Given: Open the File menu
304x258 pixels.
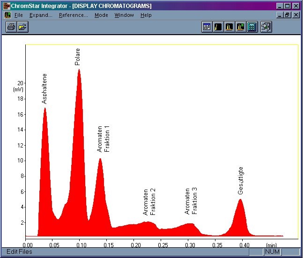Looking at the screenshot, I should click(x=19, y=15).
